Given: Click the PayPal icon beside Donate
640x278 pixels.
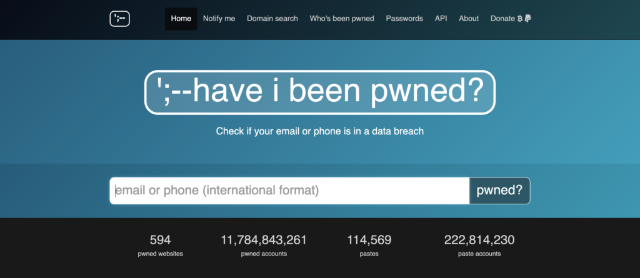Looking at the screenshot, I should [528, 19].
